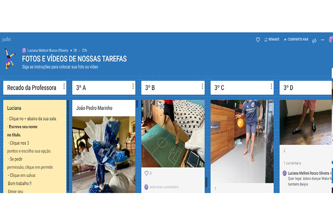Click the commenter avatar in 3º D comment

(285, 173)
